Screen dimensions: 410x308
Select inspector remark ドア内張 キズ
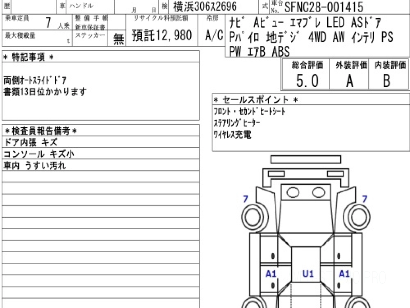click(x=30, y=142)
